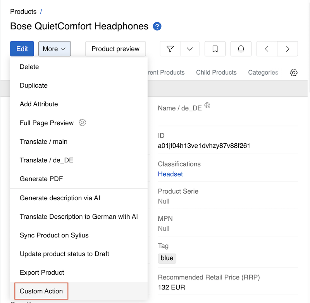This screenshot has height=303, width=310.
Task: Open the More dropdown menu
Action: click(54, 49)
